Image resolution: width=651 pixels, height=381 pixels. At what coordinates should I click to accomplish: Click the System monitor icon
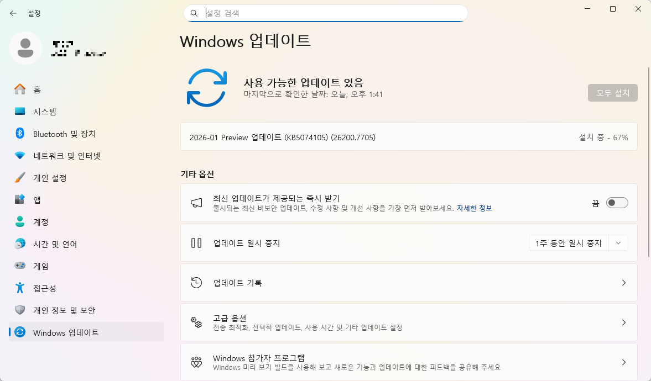[20, 111]
